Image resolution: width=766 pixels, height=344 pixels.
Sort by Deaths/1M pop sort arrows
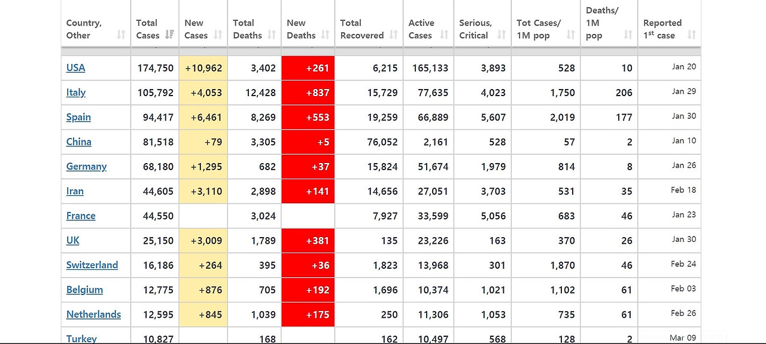pos(628,35)
